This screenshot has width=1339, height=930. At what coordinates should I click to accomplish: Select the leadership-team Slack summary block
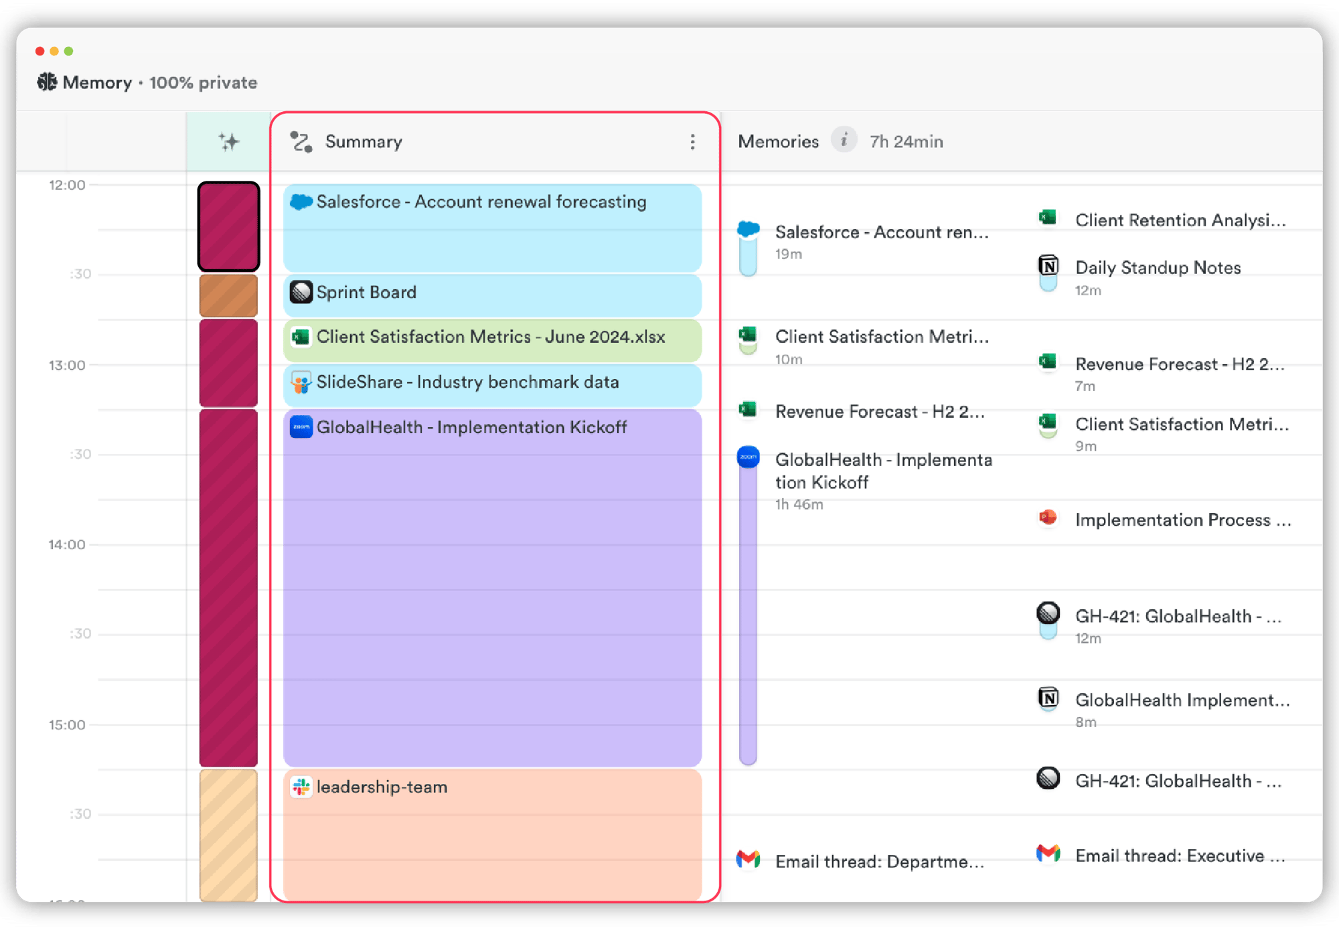(492, 834)
